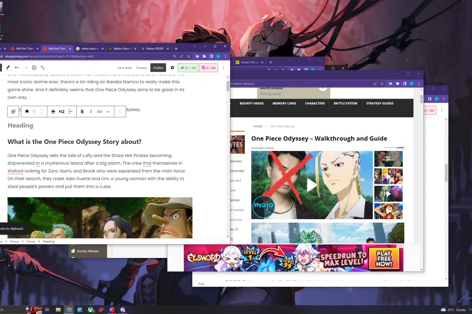Open the SEO score 81 / 100 panel
This screenshot has height=314, width=472.
click(188, 68)
